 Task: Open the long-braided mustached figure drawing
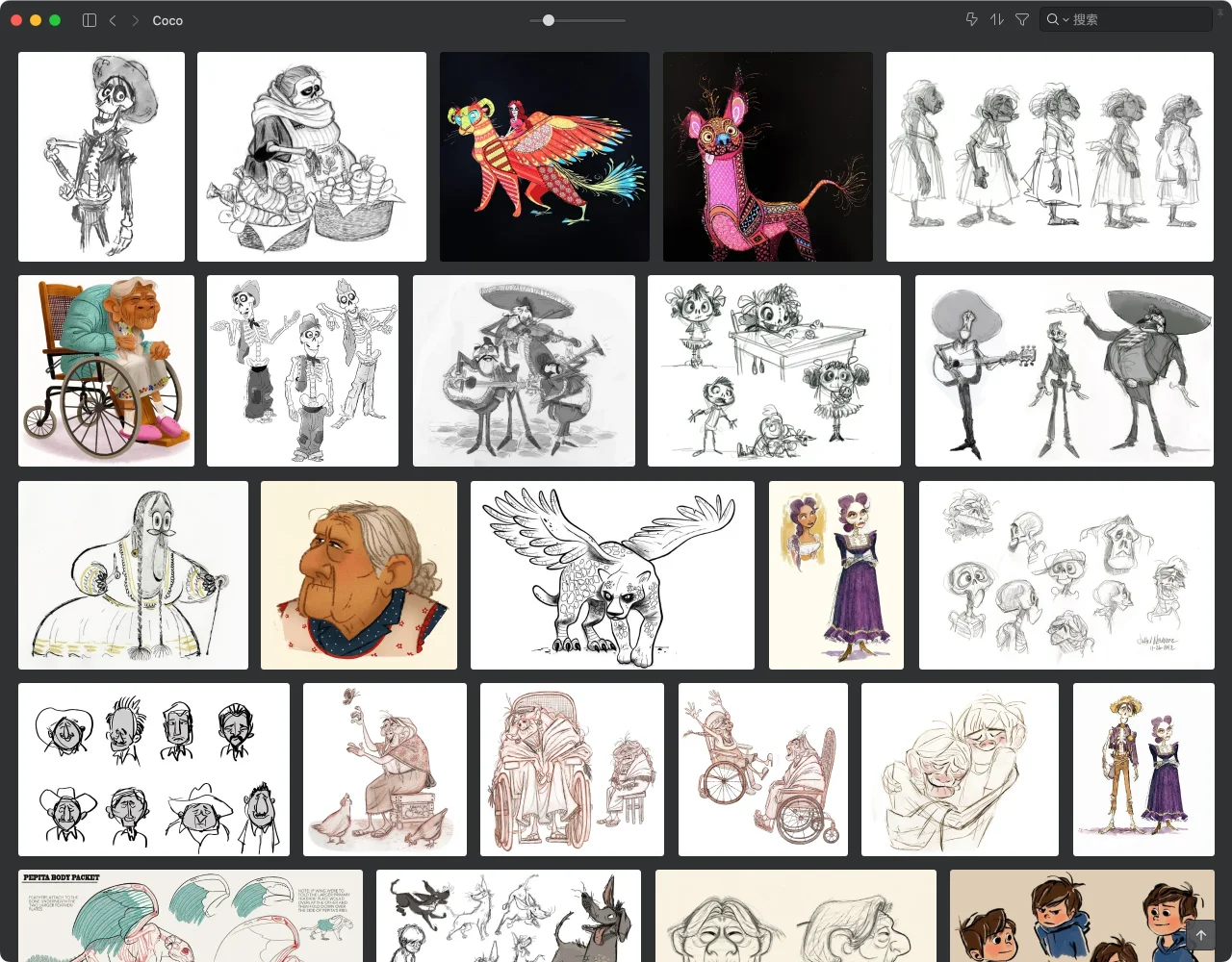(x=133, y=575)
